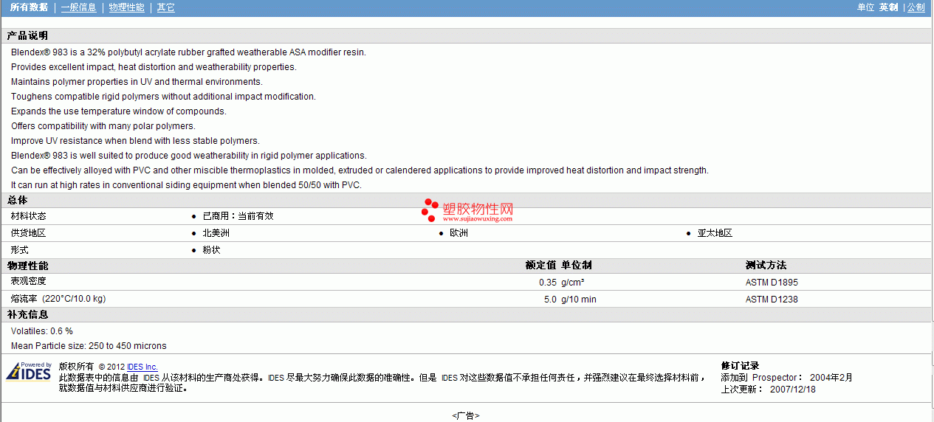This screenshot has height=422, width=934.
Task: Click 添加到 Prospector 2004年2月 entry
Action: click(x=787, y=377)
